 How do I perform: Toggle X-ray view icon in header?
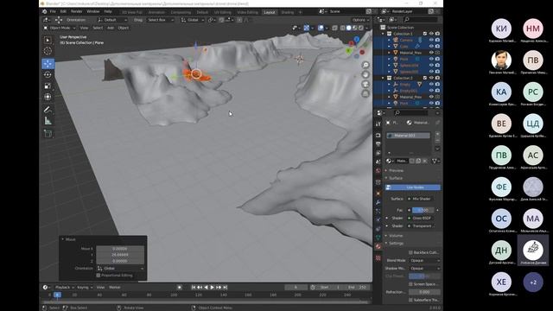tap(334, 28)
